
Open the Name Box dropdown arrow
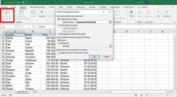15,27
